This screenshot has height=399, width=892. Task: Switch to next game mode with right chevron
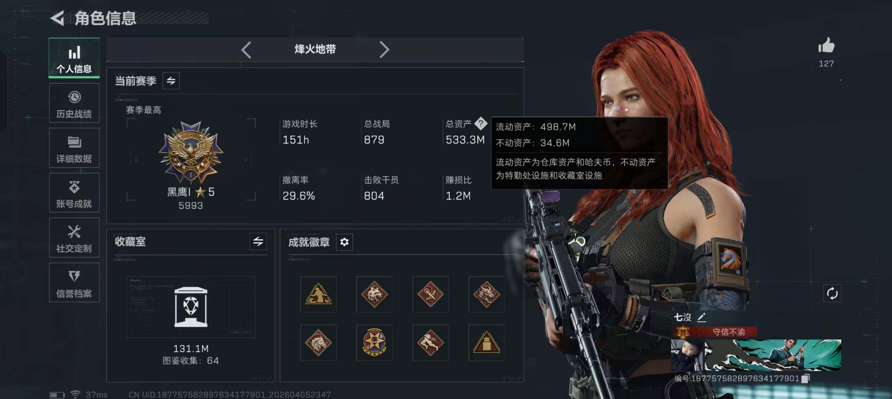(x=384, y=50)
